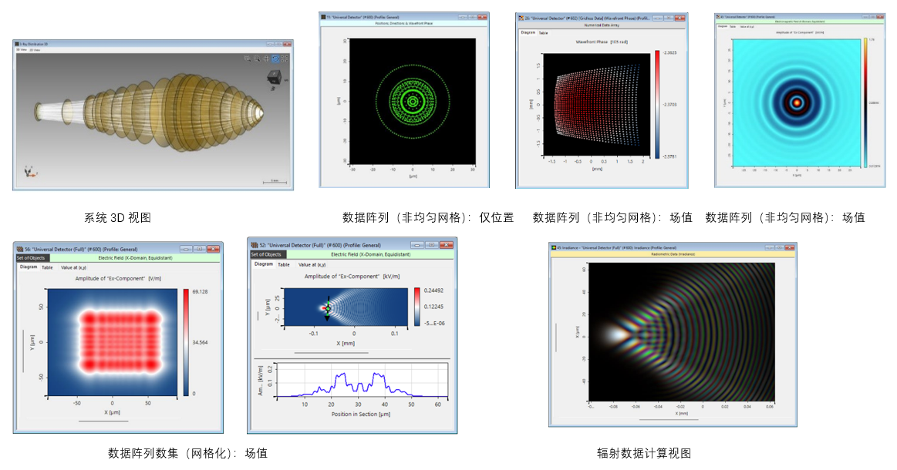Click the pan arrows icon in Ray Distribution 3D toolbar
Screen dimensions: 897x470
(266, 59)
